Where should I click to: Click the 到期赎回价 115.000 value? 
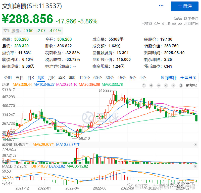tap(123, 59)
